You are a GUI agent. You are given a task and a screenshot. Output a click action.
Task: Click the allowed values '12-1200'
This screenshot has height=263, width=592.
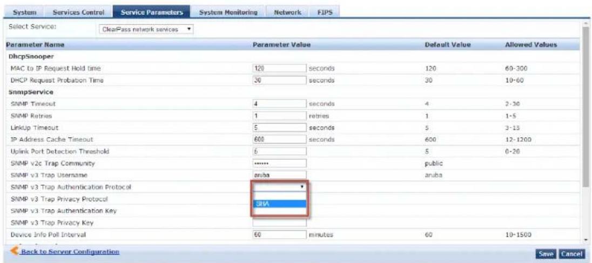(518, 140)
